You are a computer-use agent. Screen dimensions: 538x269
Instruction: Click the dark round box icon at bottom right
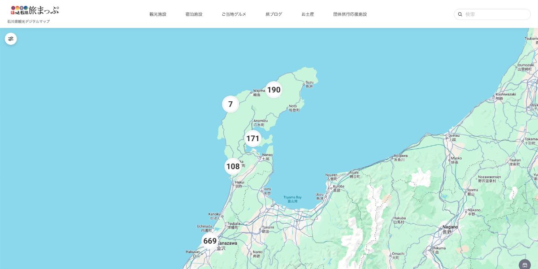pyautogui.click(x=525, y=265)
